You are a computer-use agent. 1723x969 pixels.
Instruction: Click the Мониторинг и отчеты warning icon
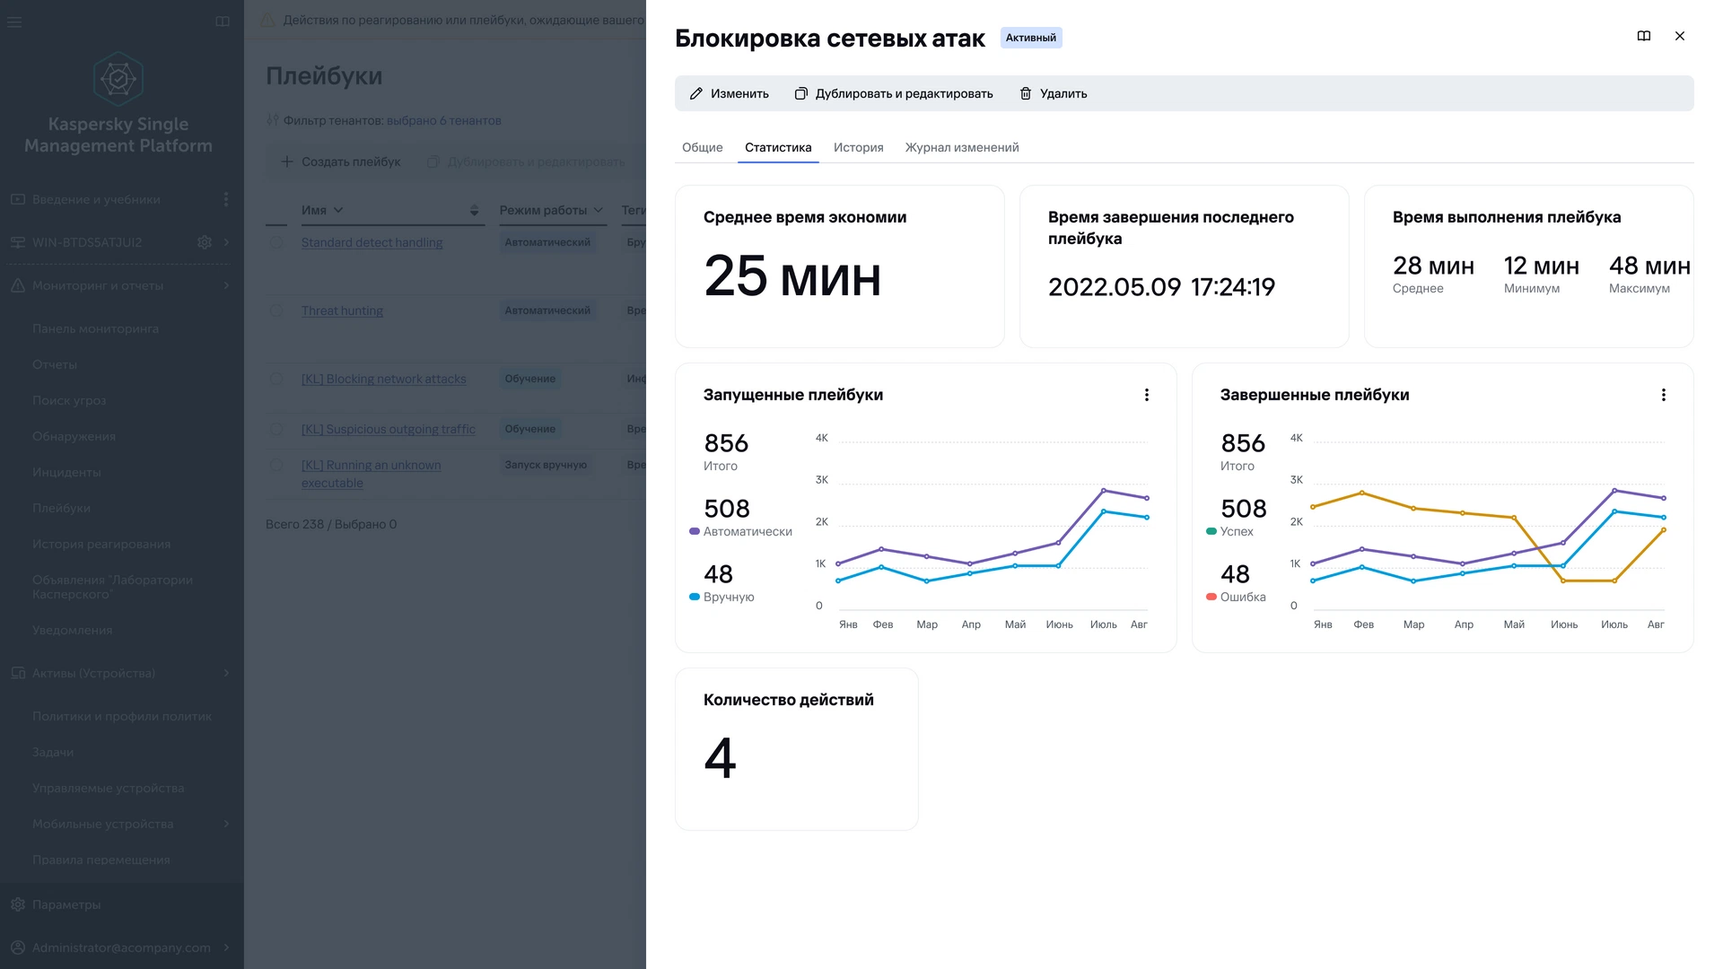pos(18,285)
